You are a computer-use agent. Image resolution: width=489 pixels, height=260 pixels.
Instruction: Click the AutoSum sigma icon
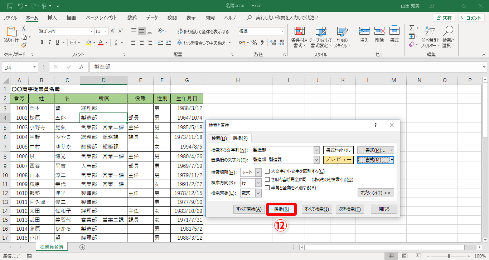412,28
